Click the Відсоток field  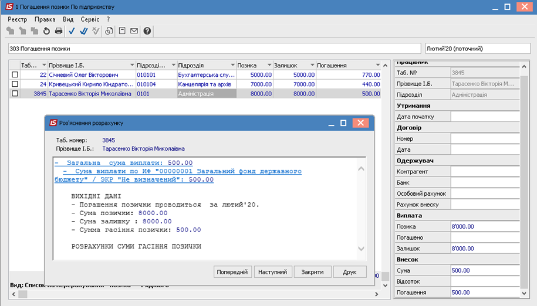pyautogui.click(x=485, y=281)
